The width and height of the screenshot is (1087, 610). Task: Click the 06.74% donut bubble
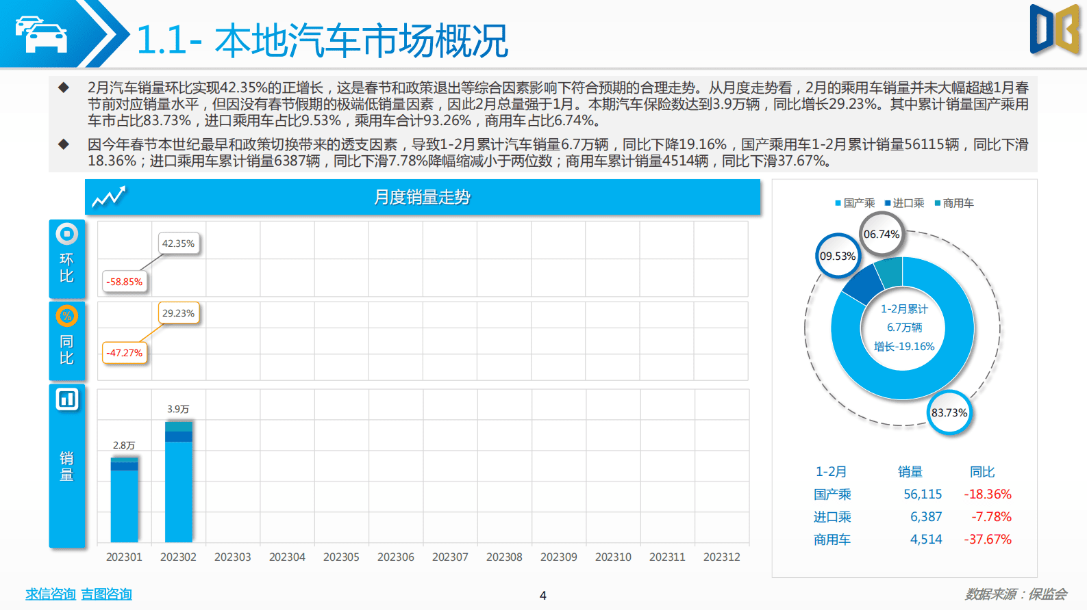click(x=882, y=234)
